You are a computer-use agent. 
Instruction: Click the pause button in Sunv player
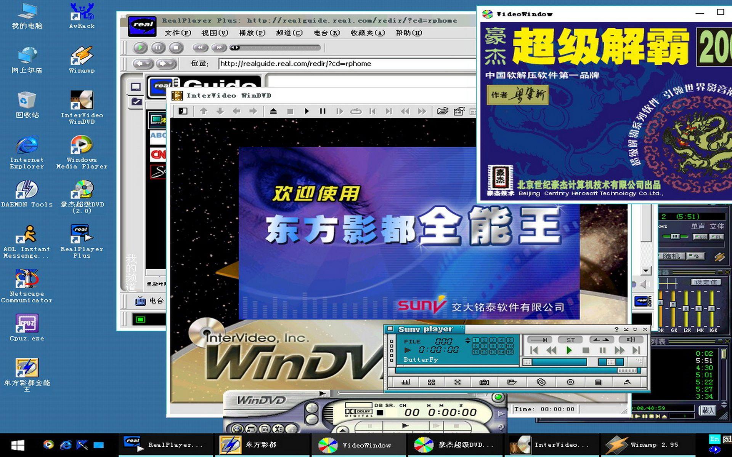[x=602, y=350]
